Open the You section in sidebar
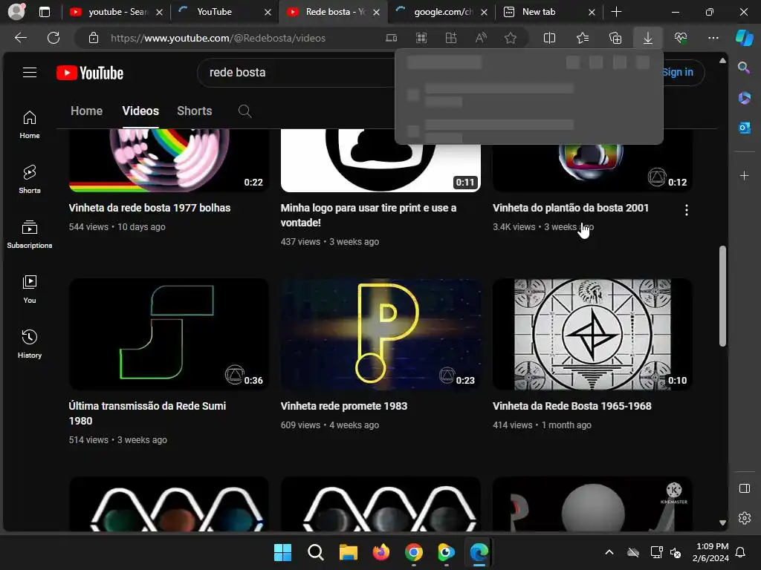 30,289
